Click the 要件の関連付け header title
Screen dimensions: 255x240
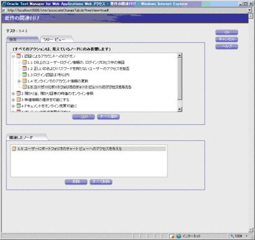[x=22, y=18]
